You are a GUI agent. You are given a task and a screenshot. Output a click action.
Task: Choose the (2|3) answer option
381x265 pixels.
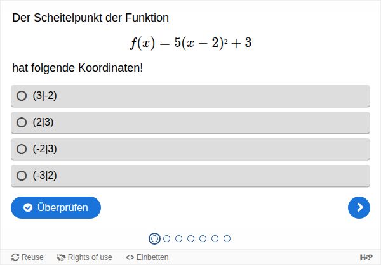click(x=22, y=122)
